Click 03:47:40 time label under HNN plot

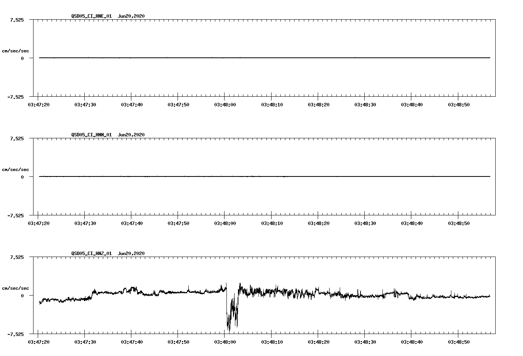pos(132,223)
